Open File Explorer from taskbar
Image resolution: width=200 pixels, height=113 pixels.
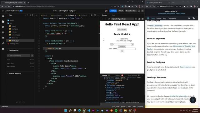pyautogui.click(x=125, y=110)
